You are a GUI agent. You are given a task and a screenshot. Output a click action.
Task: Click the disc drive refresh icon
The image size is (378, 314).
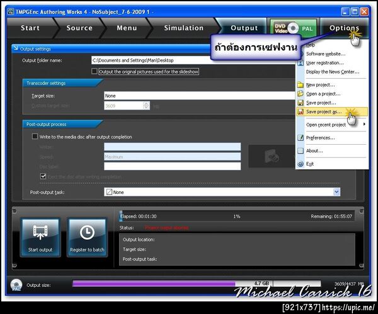(272, 156)
